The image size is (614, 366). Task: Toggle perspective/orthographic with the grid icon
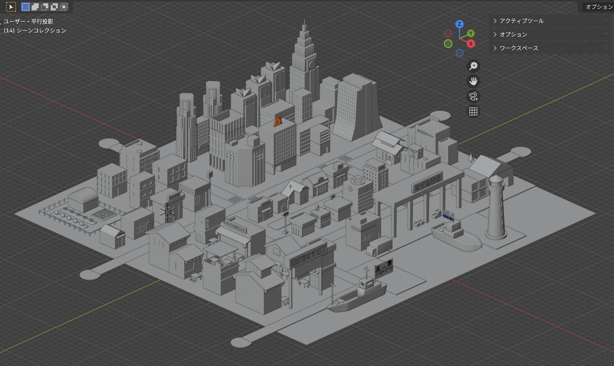coord(473,111)
